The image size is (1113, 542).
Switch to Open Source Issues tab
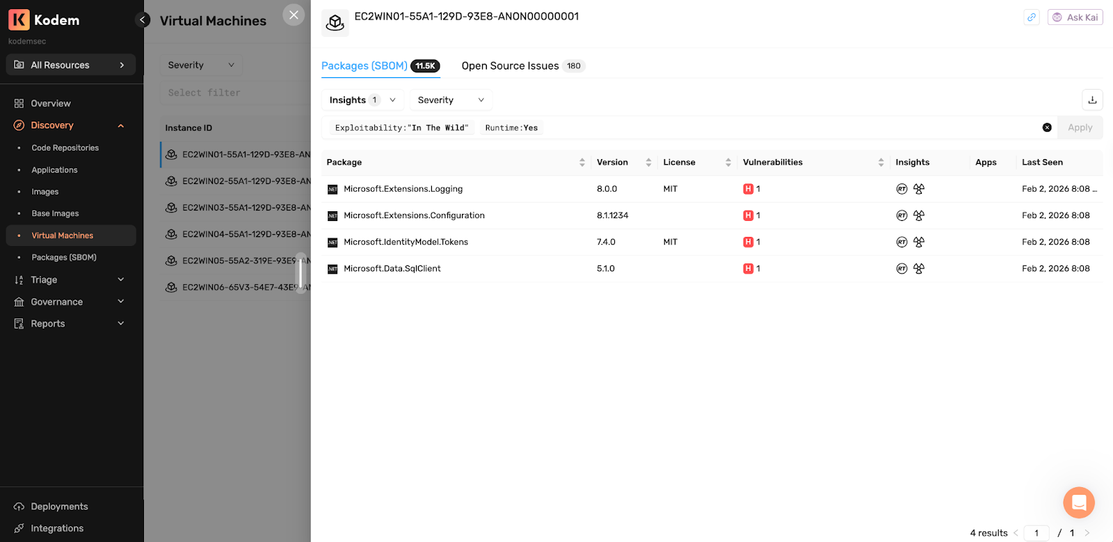[523, 66]
